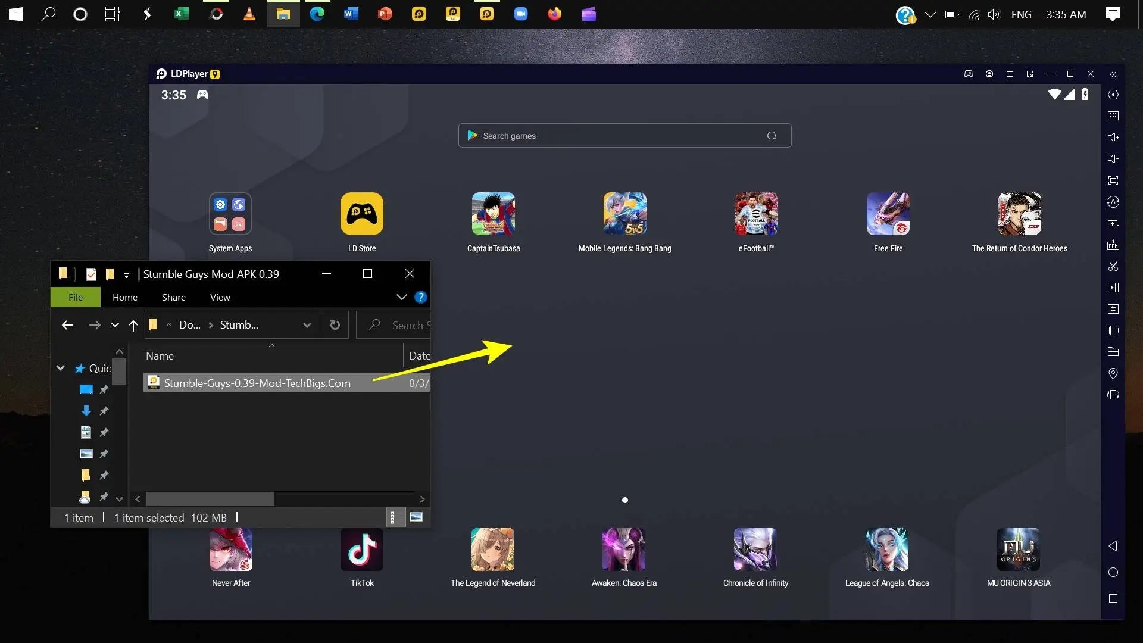Click the Share tab in File Explorer
The image size is (1143, 643).
click(173, 296)
